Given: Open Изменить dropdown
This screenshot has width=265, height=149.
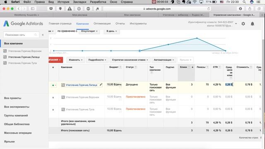Looking at the screenshot, I should pyautogui.click(x=75, y=60).
